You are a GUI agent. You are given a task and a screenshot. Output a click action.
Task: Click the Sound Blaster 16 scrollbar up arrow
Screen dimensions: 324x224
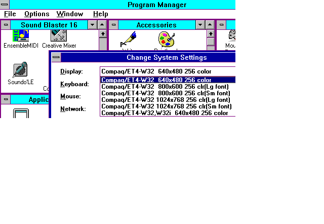click(x=103, y=34)
